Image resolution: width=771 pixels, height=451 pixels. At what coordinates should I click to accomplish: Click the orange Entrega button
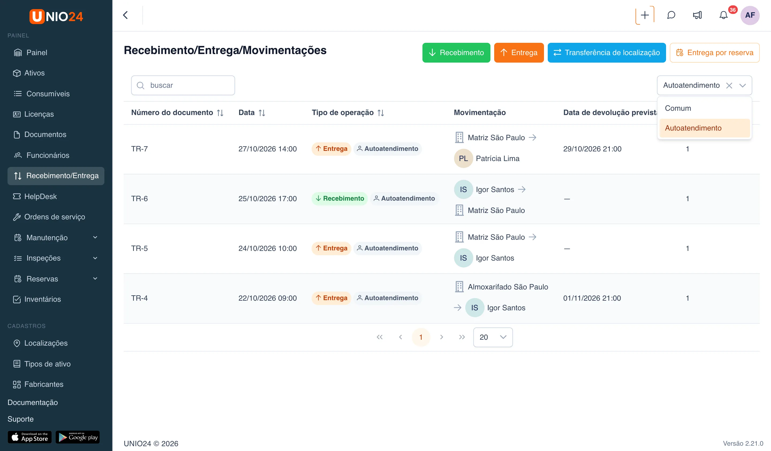(x=519, y=53)
